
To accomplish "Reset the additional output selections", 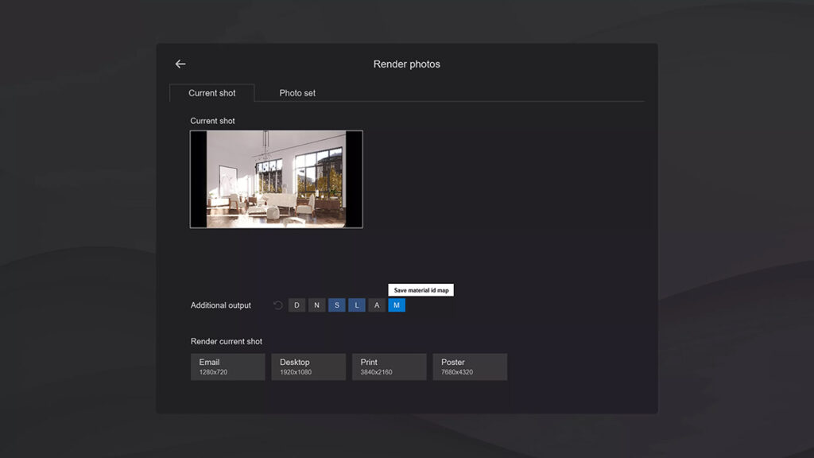I will coord(277,305).
